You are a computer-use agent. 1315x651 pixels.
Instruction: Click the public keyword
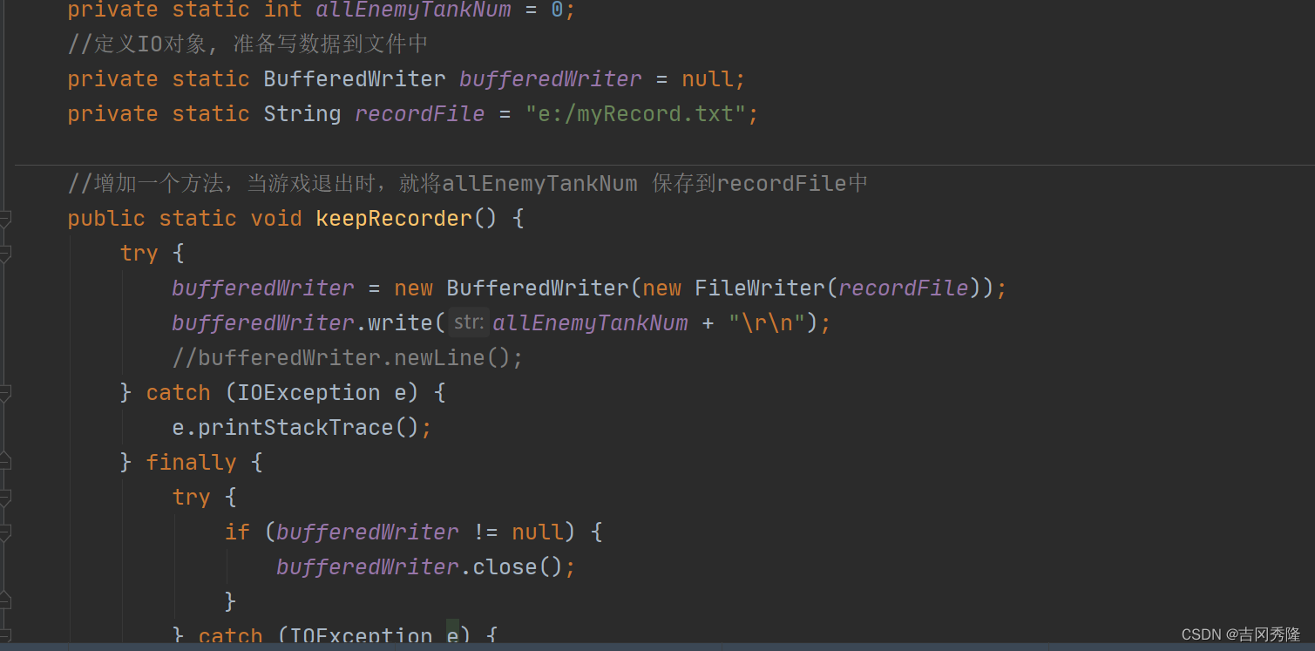tap(106, 218)
